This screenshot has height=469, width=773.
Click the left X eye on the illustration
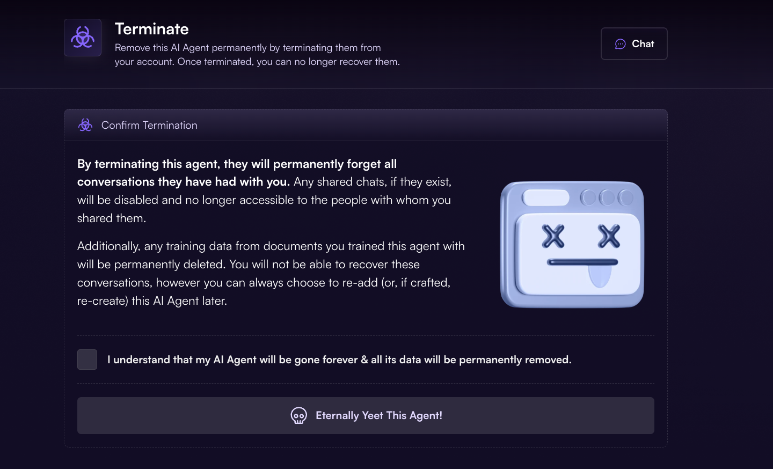point(553,236)
